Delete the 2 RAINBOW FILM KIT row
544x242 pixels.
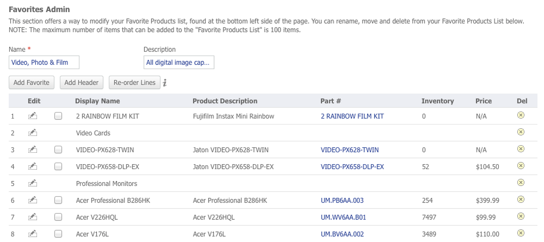520,115
